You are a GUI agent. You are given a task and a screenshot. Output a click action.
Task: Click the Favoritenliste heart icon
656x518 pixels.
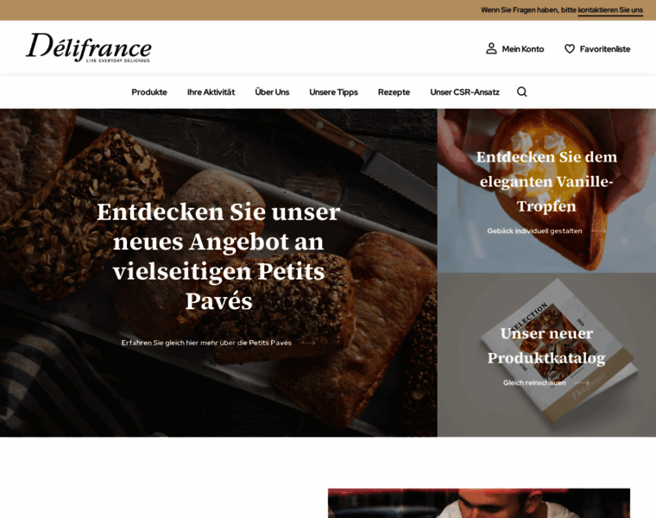point(570,48)
